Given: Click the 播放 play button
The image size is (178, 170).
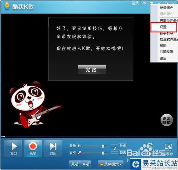Looking at the screenshot, I should click(13, 148).
